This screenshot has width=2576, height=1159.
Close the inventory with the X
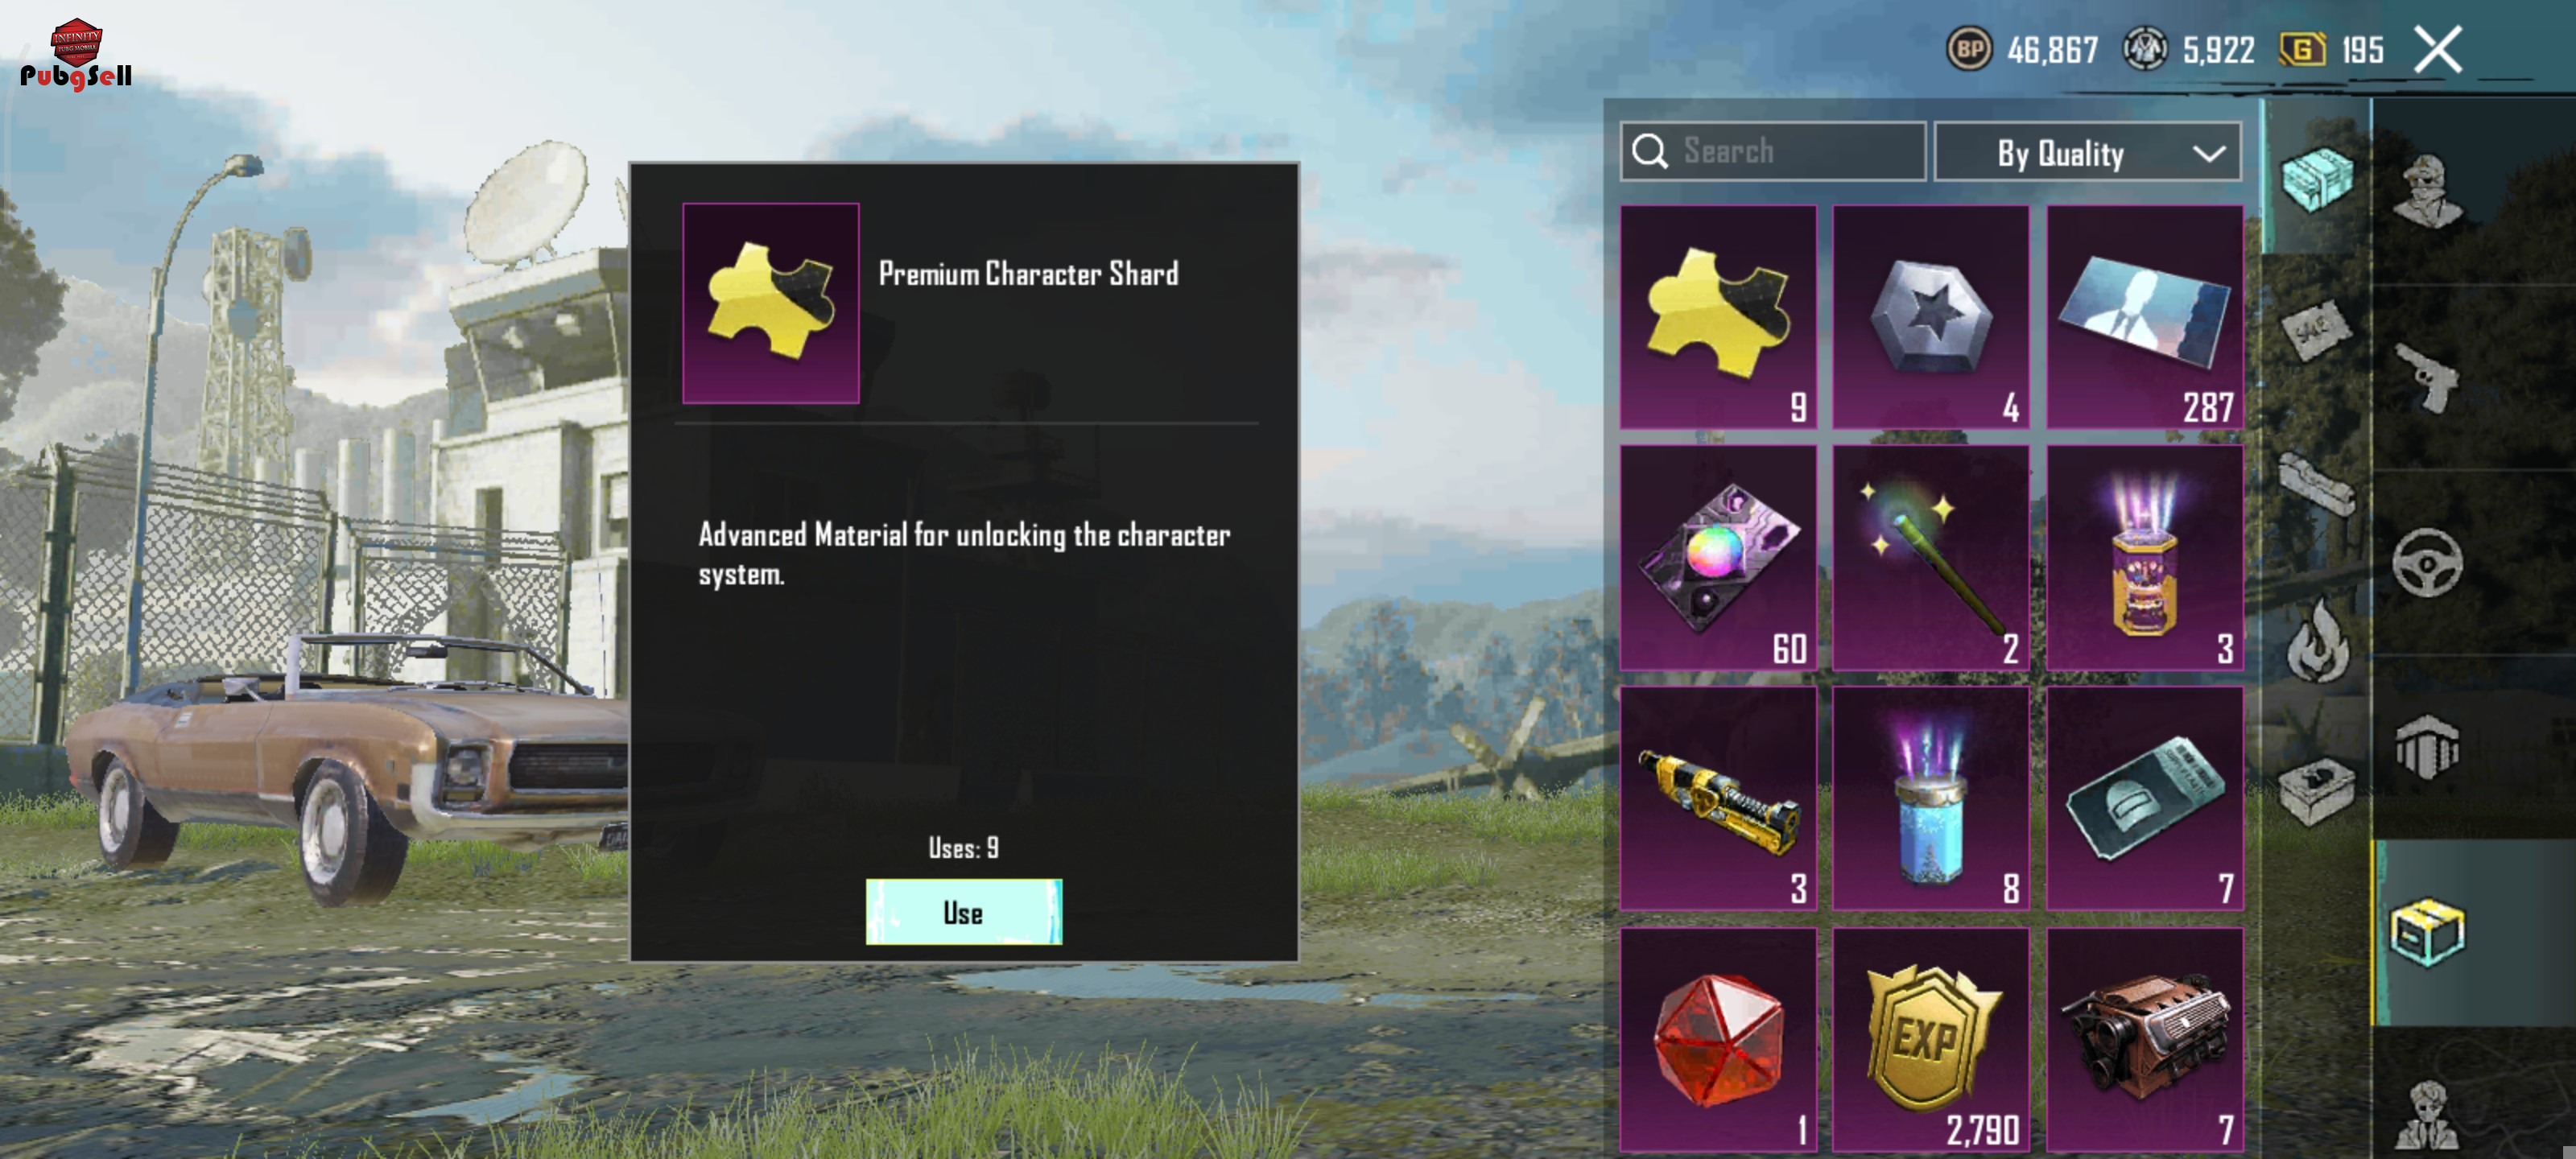[2437, 49]
